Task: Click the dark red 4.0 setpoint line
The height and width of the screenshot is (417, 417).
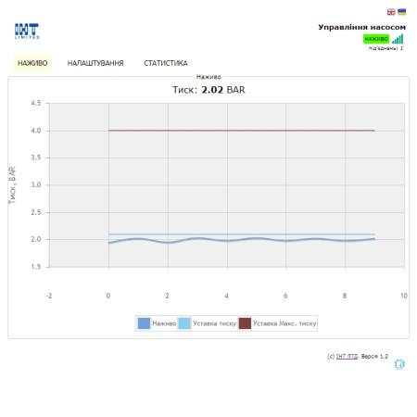Action: pos(242,131)
